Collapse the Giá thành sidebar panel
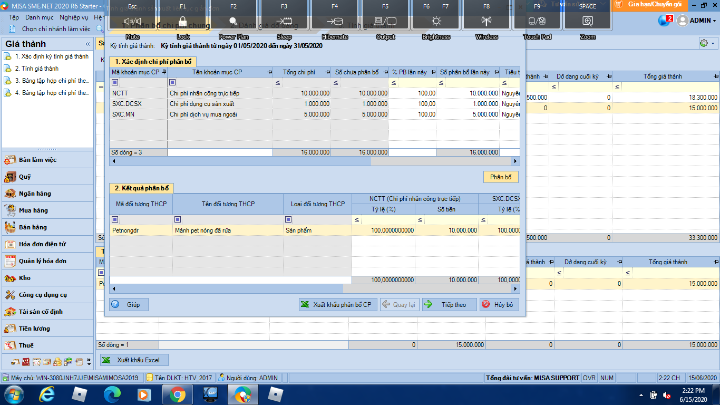Viewport: 720px width, 405px height. point(87,44)
